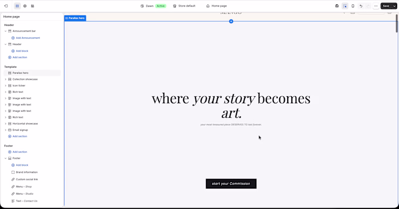Toggle the inspector selection-cursor icon
The image size is (399, 209).
pyautogui.click(x=345, y=6)
